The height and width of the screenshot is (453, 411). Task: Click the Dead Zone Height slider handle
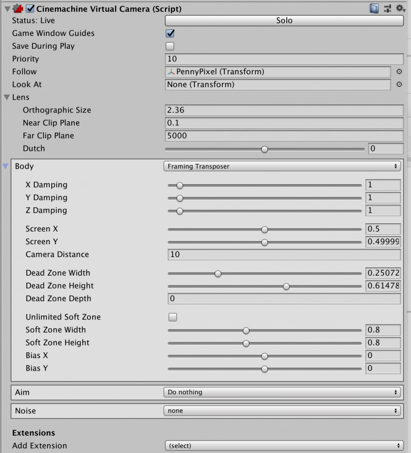click(x=286, y=286)
